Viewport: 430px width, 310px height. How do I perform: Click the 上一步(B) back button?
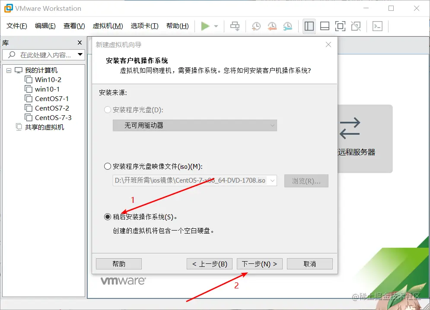210,264
